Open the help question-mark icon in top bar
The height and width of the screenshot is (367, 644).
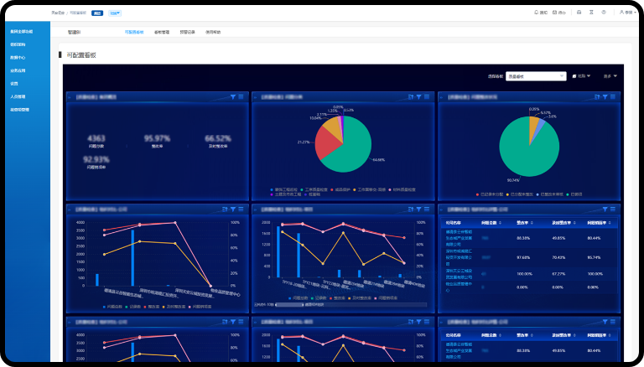click(x=604, y=13)
